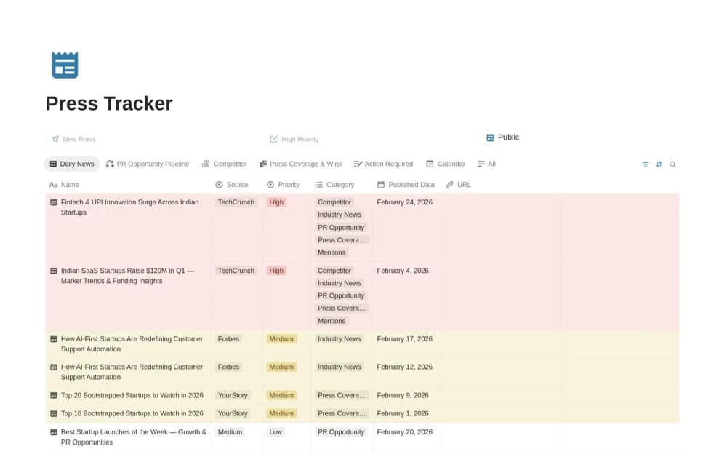Open the URL column header menu
Viewport: 727px width, 454px height.
pos(458,185)
